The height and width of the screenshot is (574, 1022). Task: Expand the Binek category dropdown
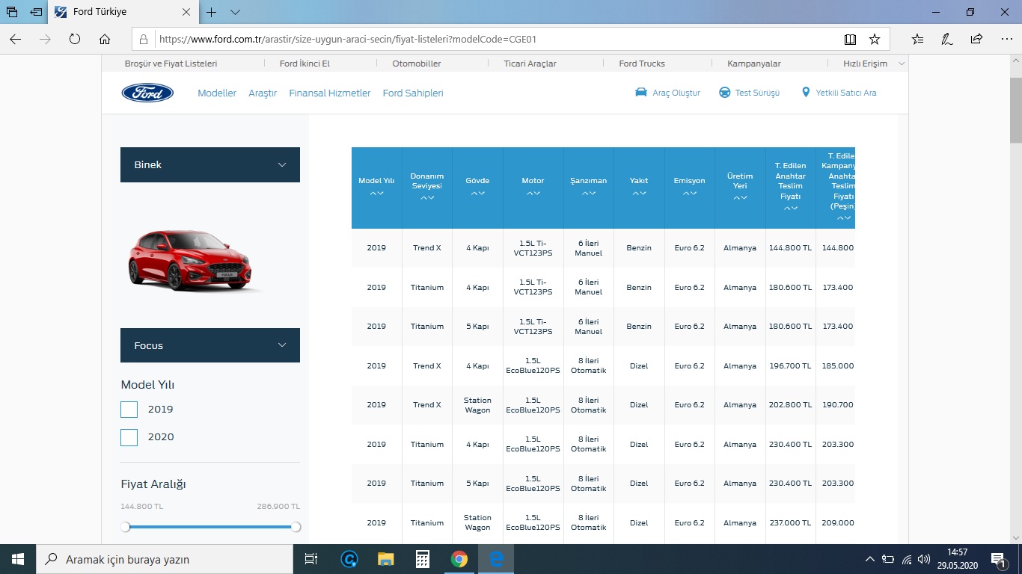pyautogui.click(x=210, y=164)
